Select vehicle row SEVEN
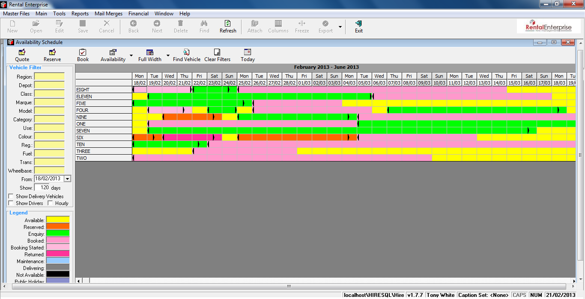This screenshot has height=299, width=585. [104, 131]
